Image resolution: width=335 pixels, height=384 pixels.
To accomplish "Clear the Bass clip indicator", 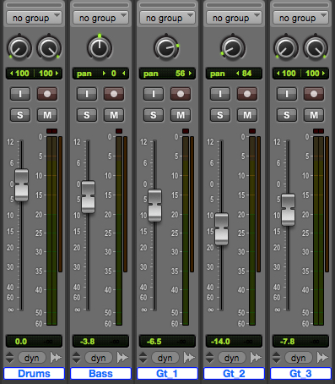I will (x=119, y=131).
